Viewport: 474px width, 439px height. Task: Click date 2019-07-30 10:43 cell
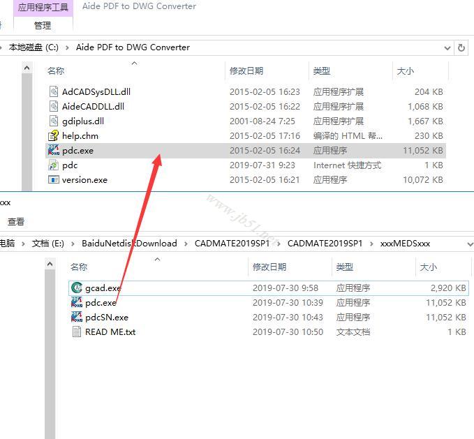coord(288,318)
